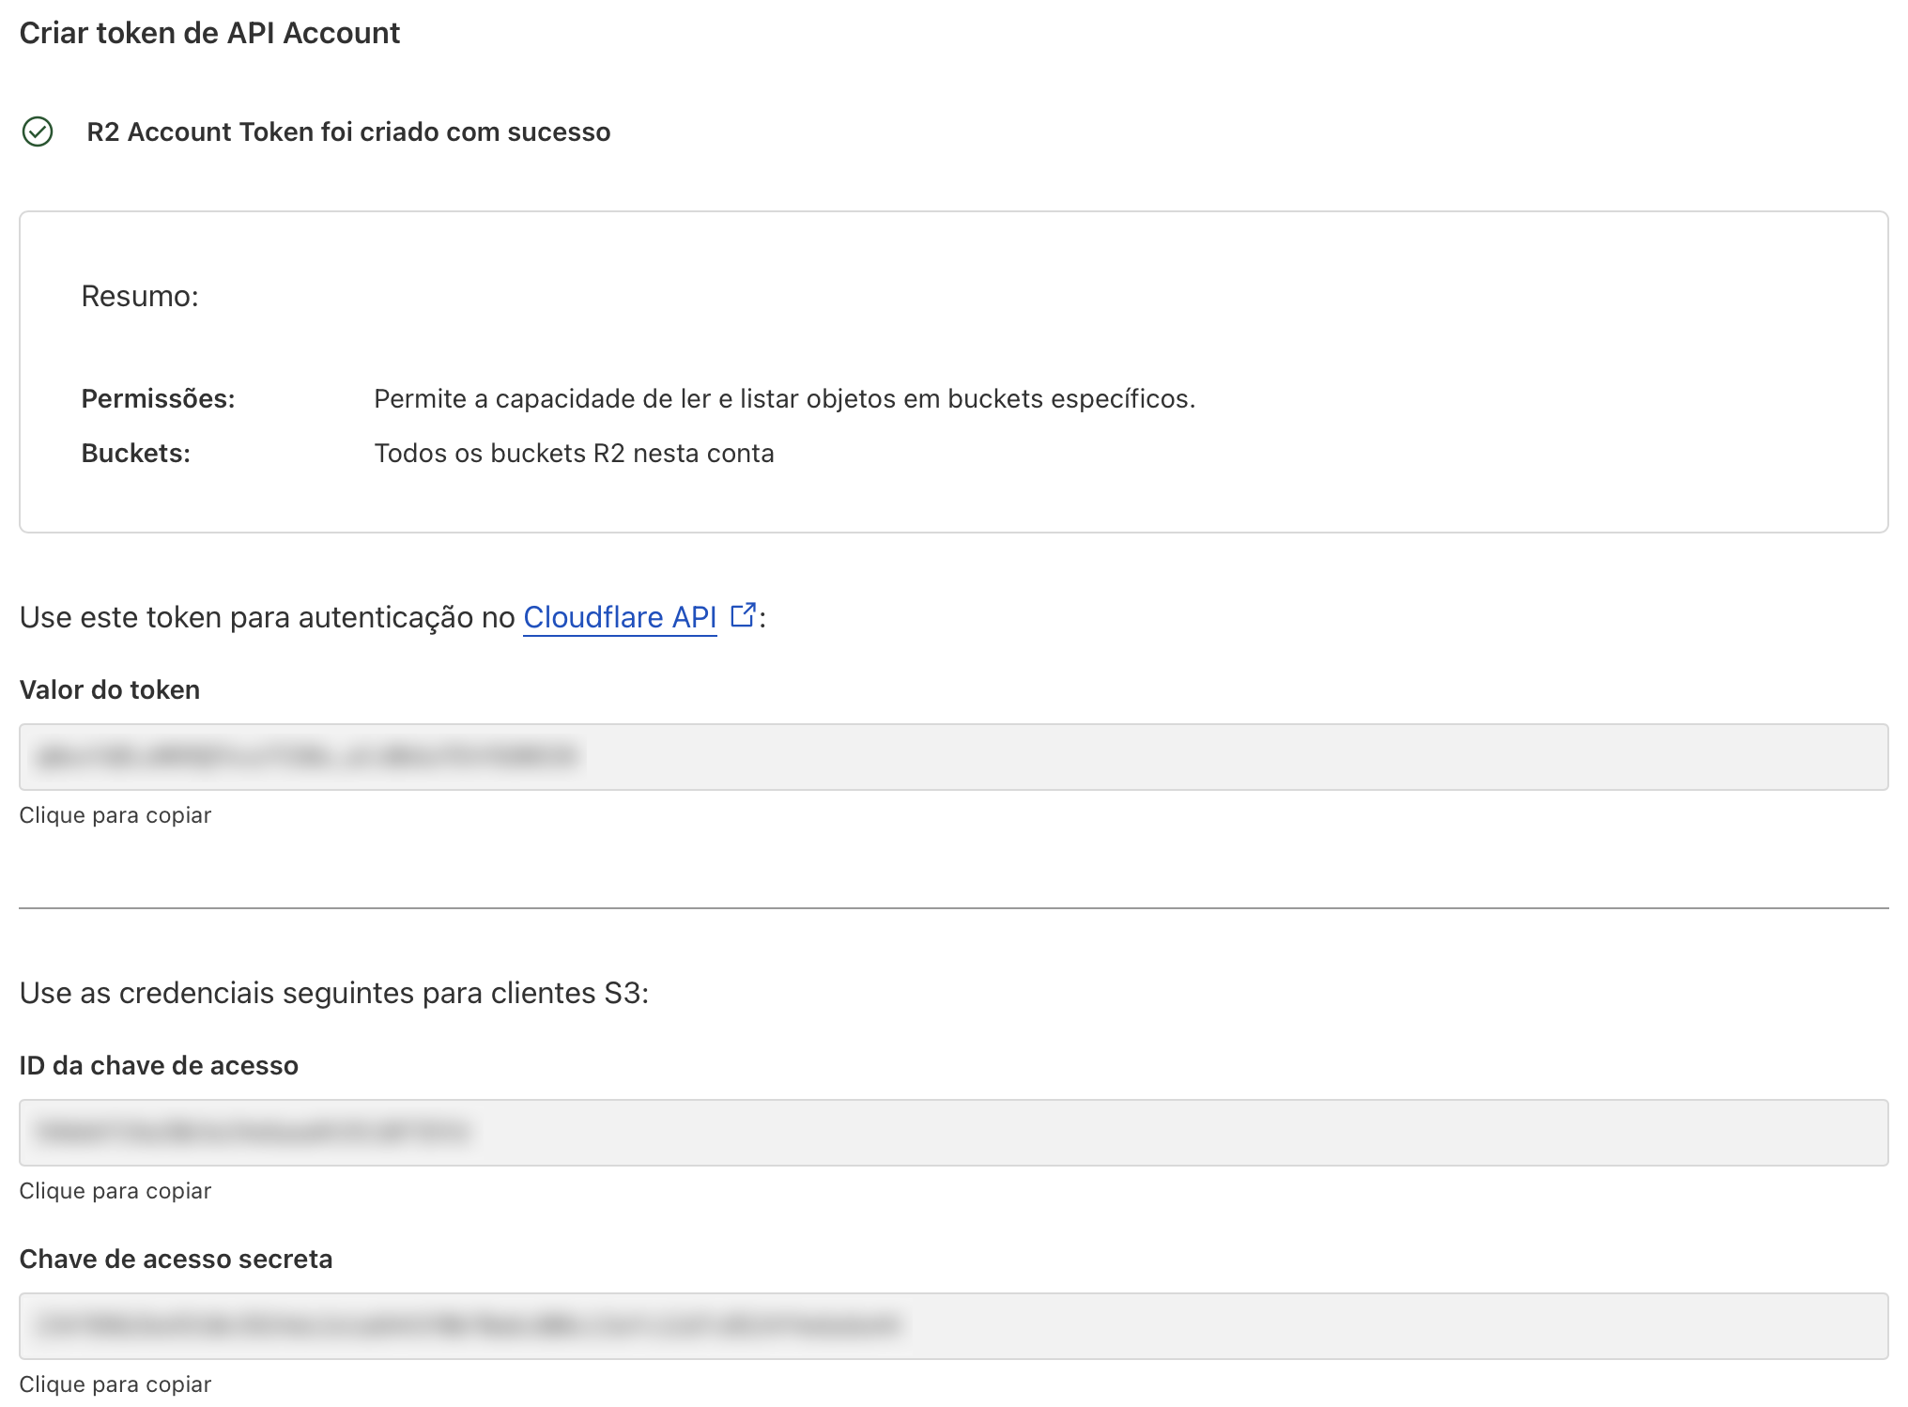Click the green success checkmark icon
The height and width of the screenshot is (1407, 1908).
[38, 131]
